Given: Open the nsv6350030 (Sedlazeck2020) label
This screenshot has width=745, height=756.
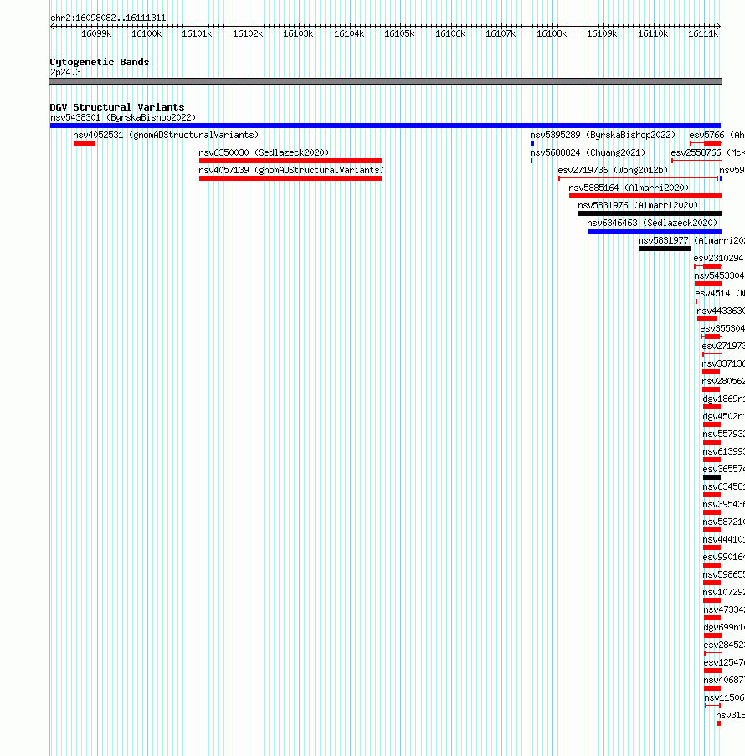Looking at the screenshot, I should click(264, 153).
